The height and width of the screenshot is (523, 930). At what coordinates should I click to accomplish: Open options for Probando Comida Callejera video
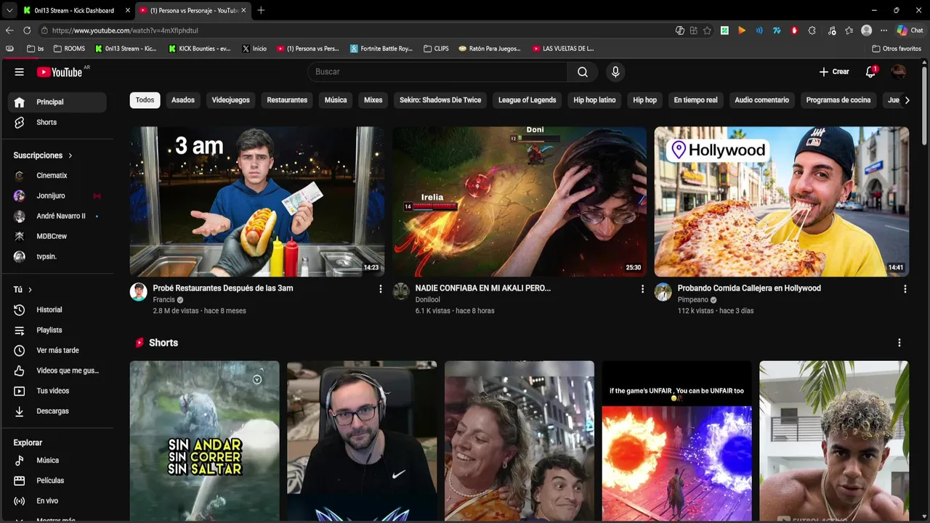(x=905, y=289)
